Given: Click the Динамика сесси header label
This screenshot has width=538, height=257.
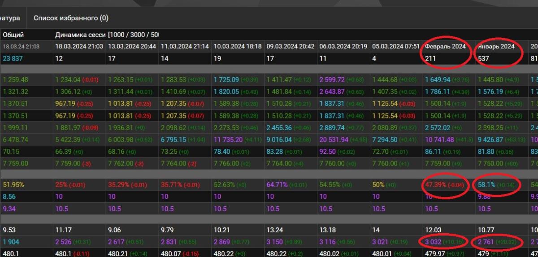Looking at the screenshot, I should [80, 35].
